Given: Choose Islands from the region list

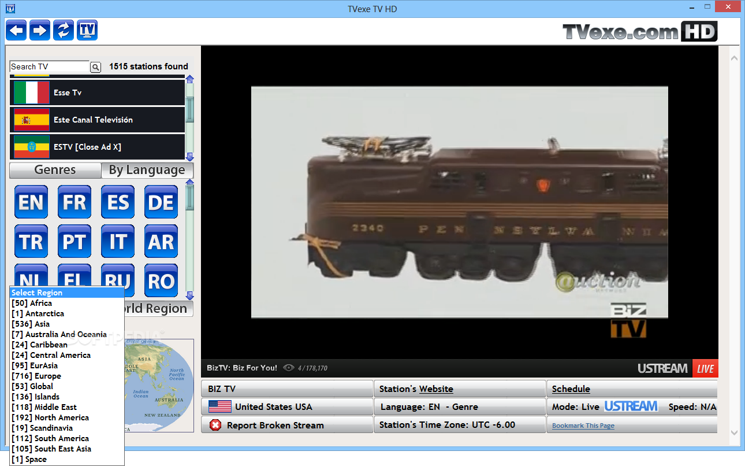Looking at the screenshot, I should [67, 397].
